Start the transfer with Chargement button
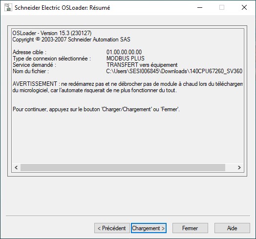 tap(149, 228)
